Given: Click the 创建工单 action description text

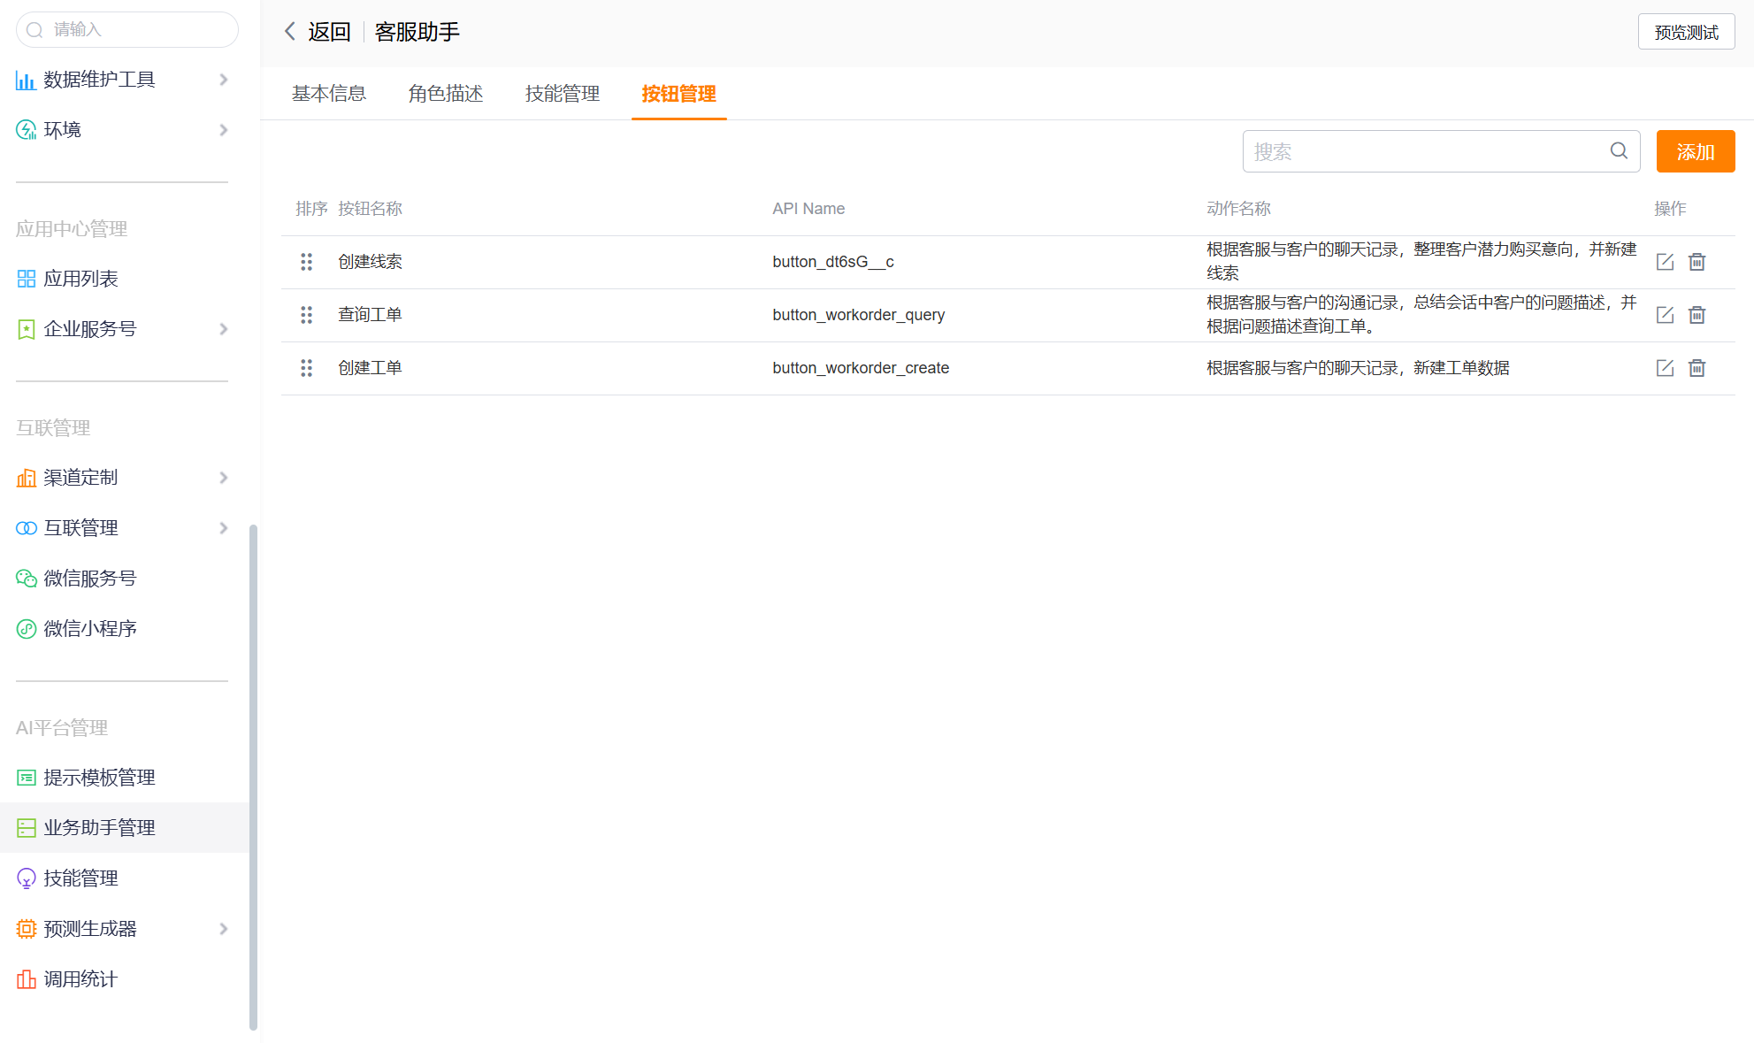Looking at the screenshot, I should (x=1357, y=368).
